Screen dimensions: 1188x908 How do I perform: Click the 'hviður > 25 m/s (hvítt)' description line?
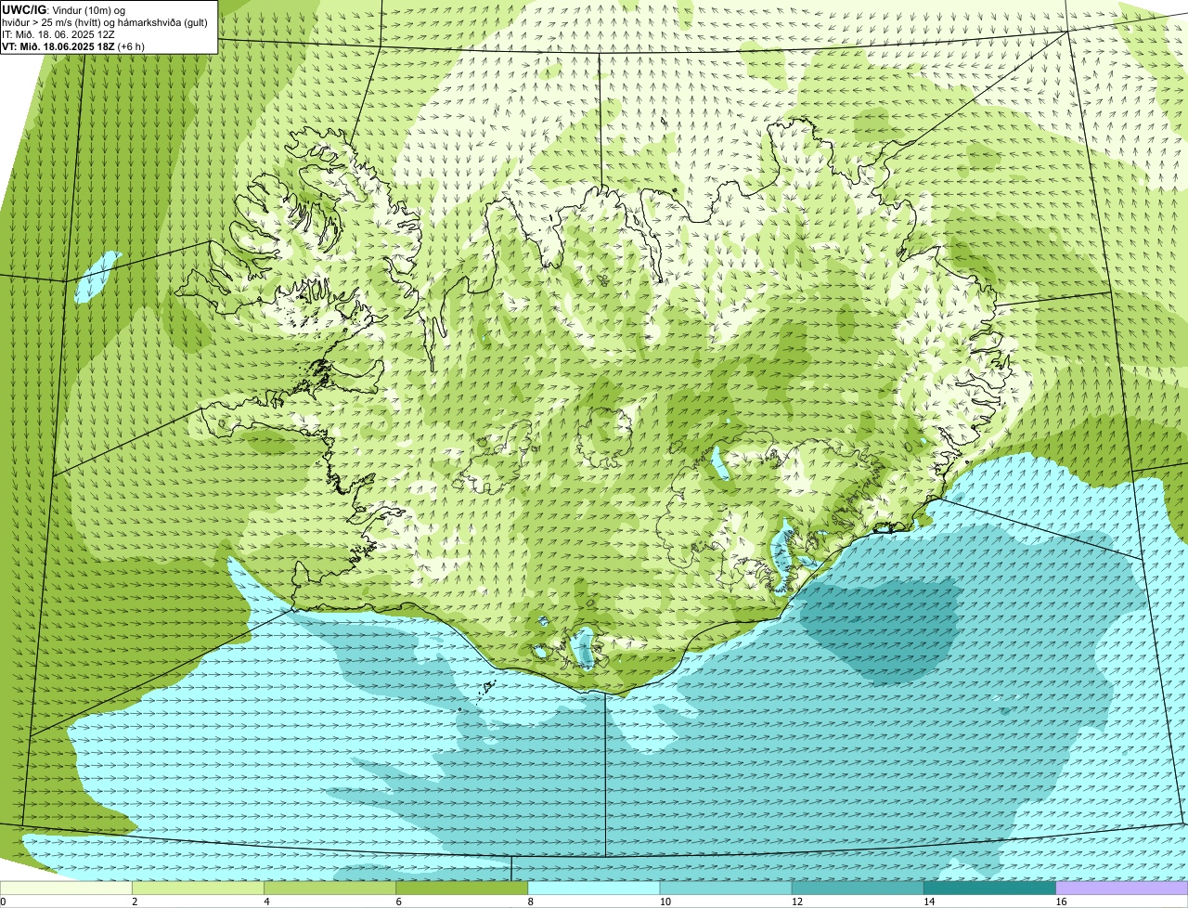[x=105, y=22]
